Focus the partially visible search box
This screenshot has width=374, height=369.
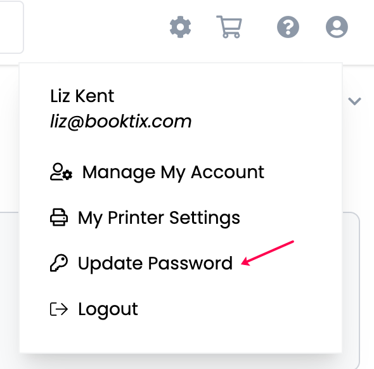tap(11, 27)
